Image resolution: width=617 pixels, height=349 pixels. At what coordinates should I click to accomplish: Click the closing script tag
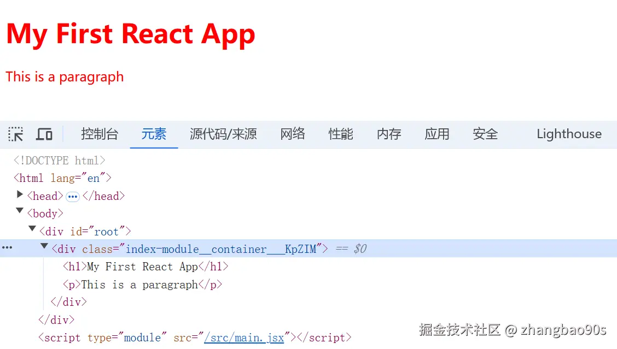[x=324, y=338]
